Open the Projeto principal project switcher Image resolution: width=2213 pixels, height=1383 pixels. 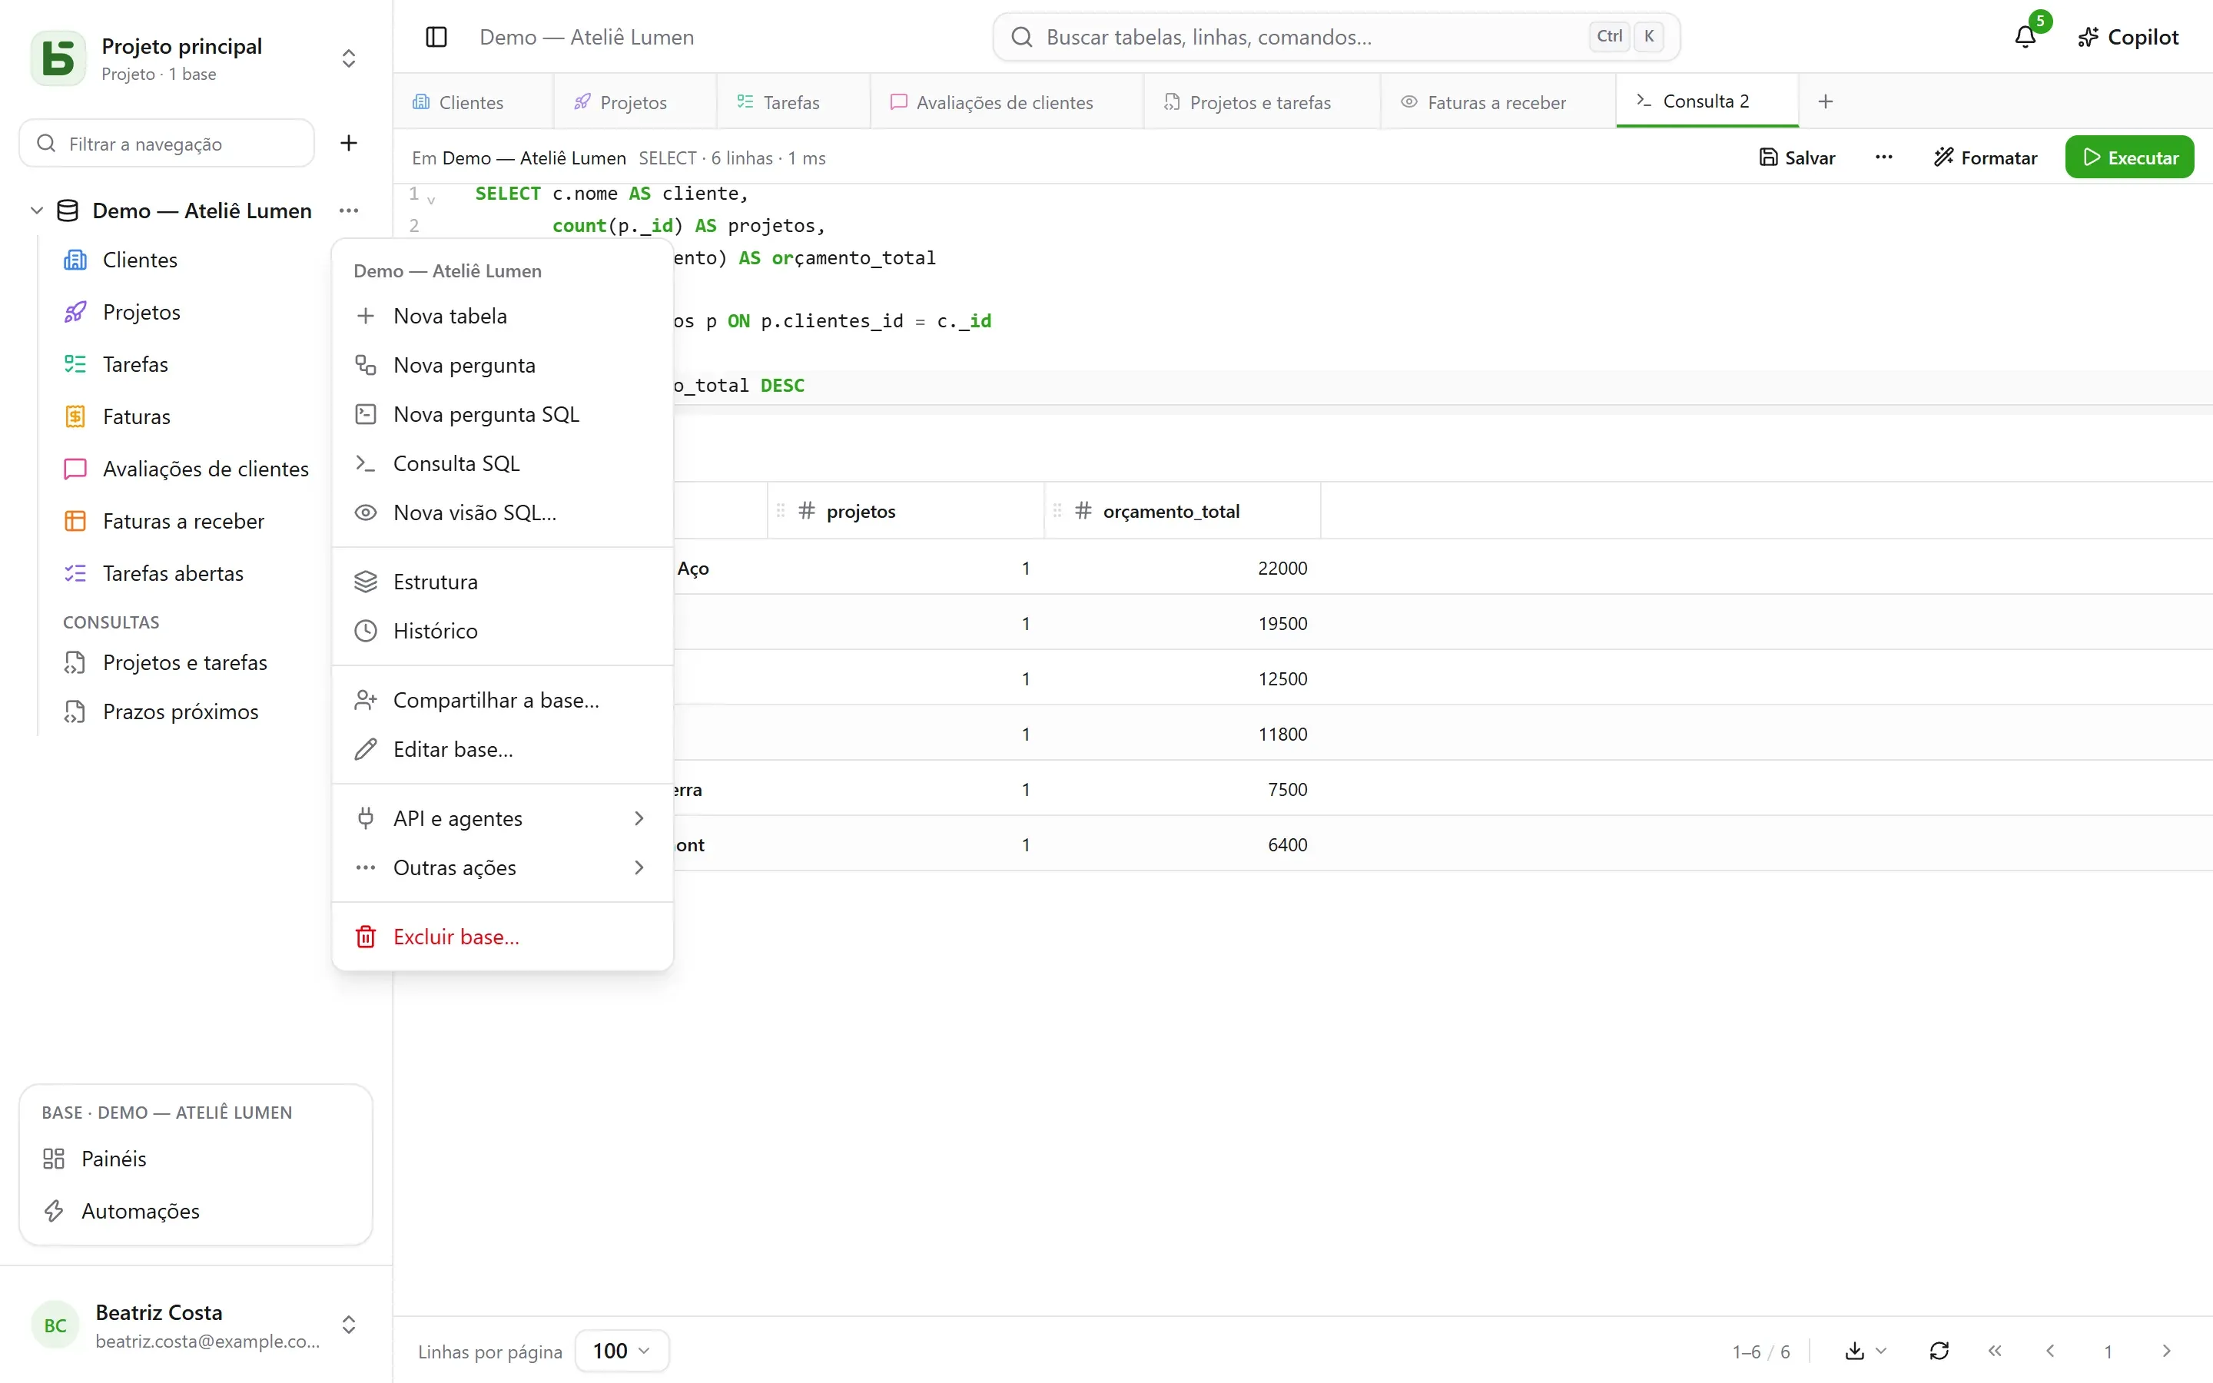194,58
